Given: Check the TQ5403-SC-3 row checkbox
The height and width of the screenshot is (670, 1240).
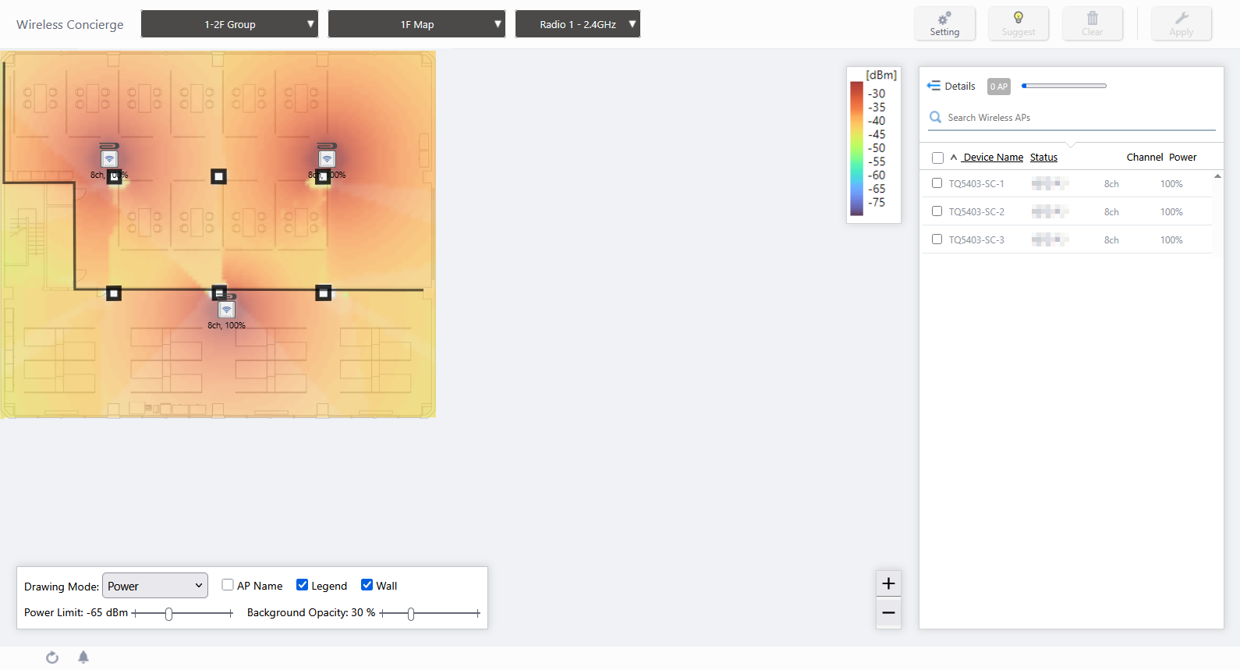Looking at the screenshot, I should (937, 239).
